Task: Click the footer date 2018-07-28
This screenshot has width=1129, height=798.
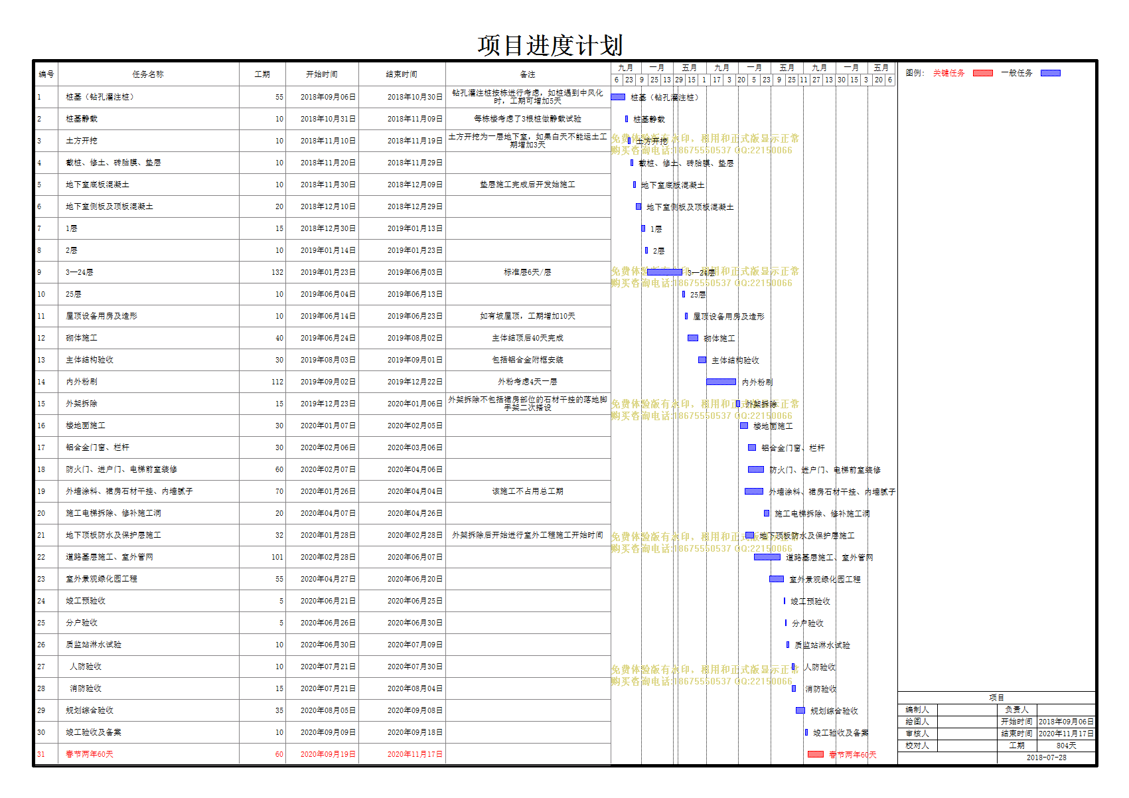Action: coord(1047,758)
